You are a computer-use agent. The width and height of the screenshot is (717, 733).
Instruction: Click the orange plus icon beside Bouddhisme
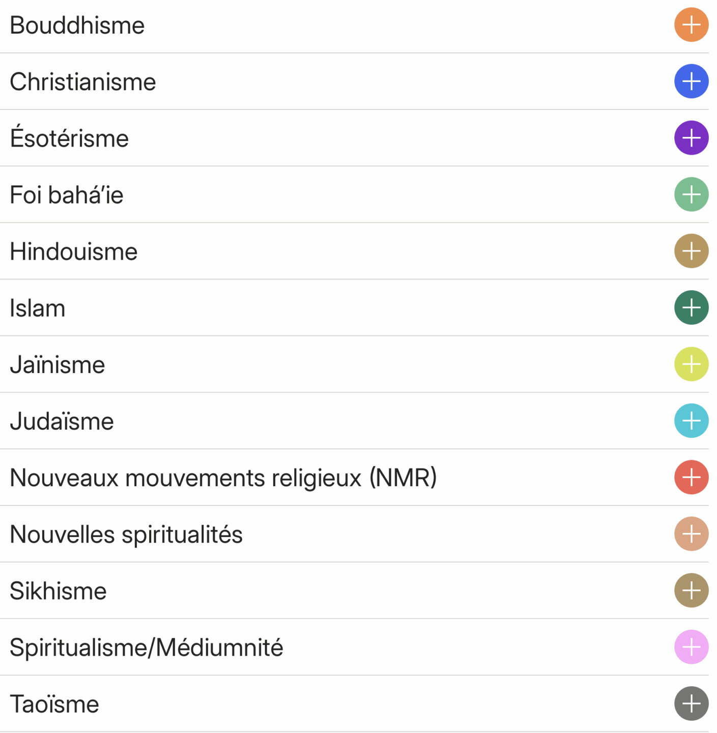(x=691, y=25)
